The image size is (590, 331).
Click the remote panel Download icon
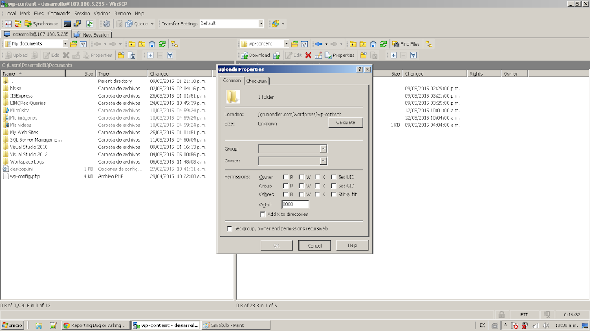(255, 55)
